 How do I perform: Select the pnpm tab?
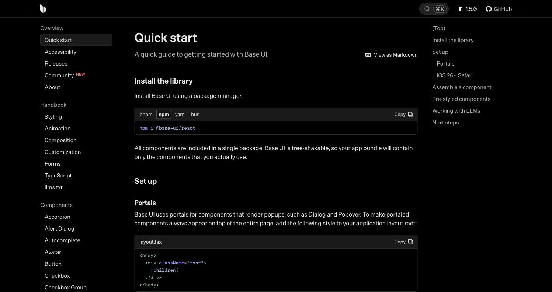[146, 115]
